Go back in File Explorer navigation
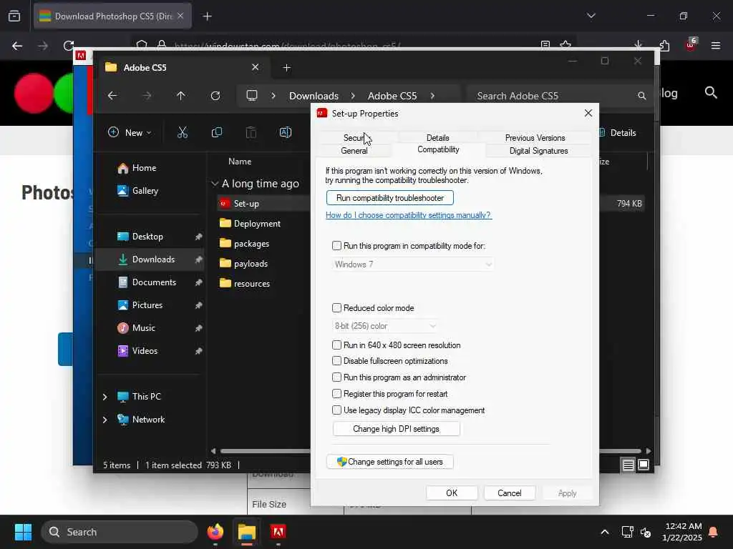The height and width of the screenshot is (549, 733). click(112, 96)
